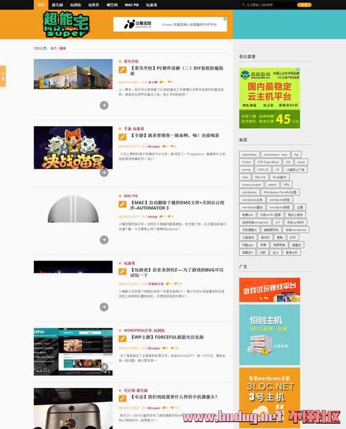Click the round arrow icon on the 决战喵星 thumbnail
This screenshot has width=346, height=429.
(x=104, y=172)
